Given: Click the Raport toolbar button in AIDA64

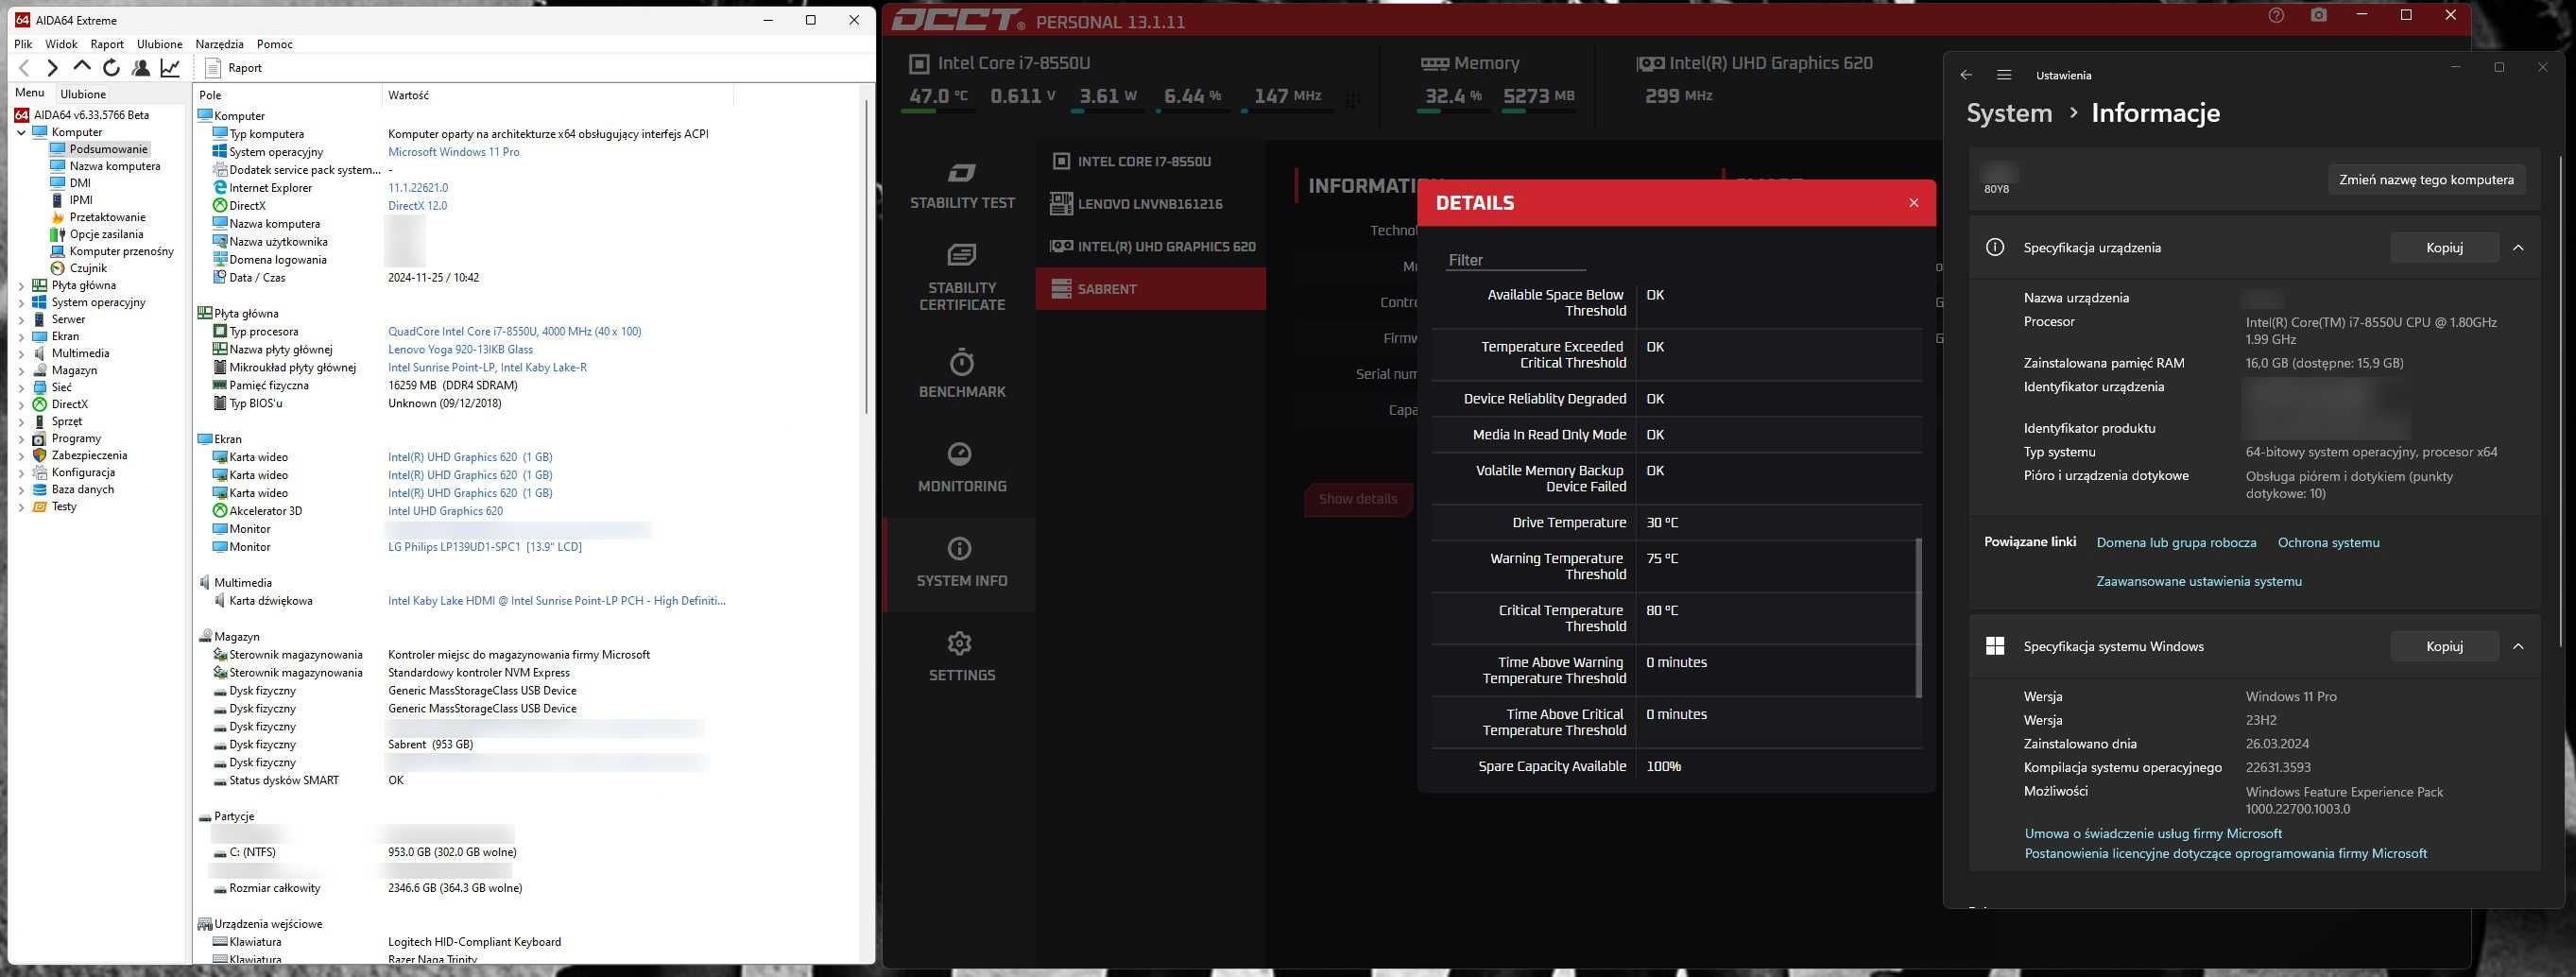Looking at the screenshot, I should pyautogui.click(x=233, y=68).
